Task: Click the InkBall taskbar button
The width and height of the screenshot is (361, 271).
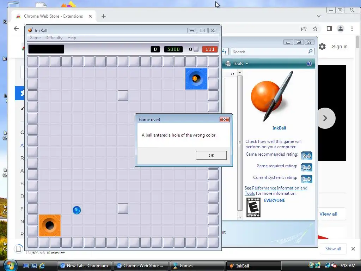Action: [254, 266]
